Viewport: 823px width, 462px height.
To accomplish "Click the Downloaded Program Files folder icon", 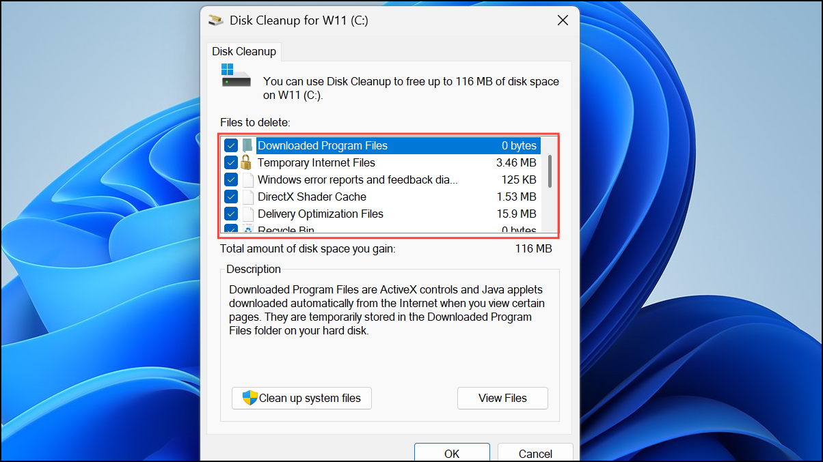I will pos(247,145).
